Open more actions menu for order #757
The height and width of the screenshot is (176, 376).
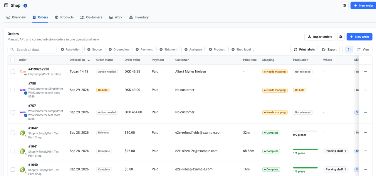click(x=365, y=112)
